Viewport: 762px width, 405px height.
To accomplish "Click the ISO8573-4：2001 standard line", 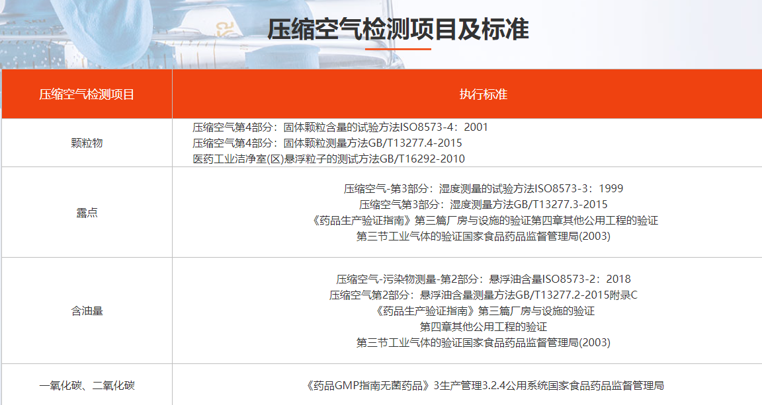I will pos(340,127).
